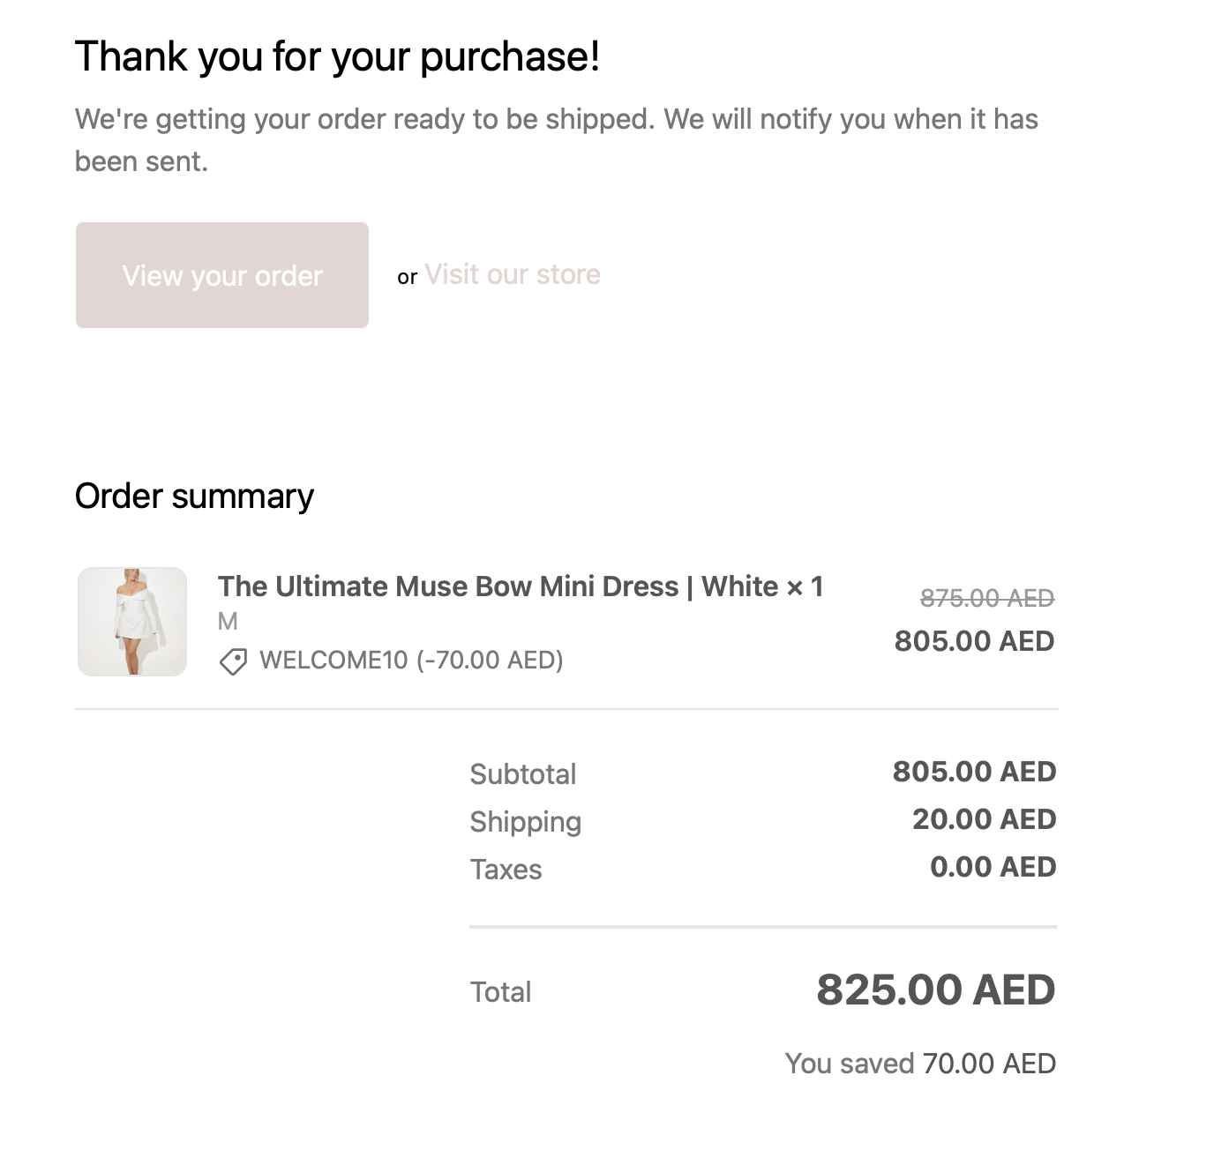Click the Taxes label
Image resolution: width=1214 pixels, height=1150 pixels.
(506, 870)
